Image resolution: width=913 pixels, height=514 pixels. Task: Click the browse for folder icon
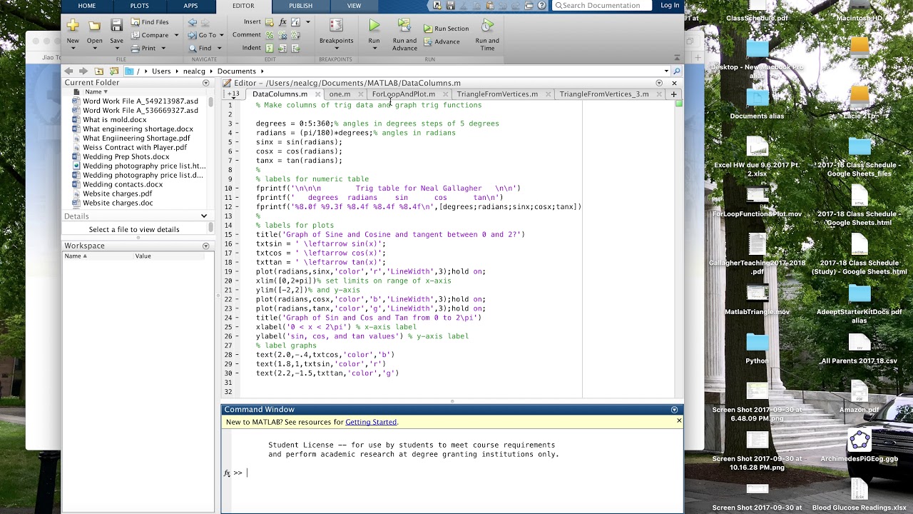click(114, 71)
